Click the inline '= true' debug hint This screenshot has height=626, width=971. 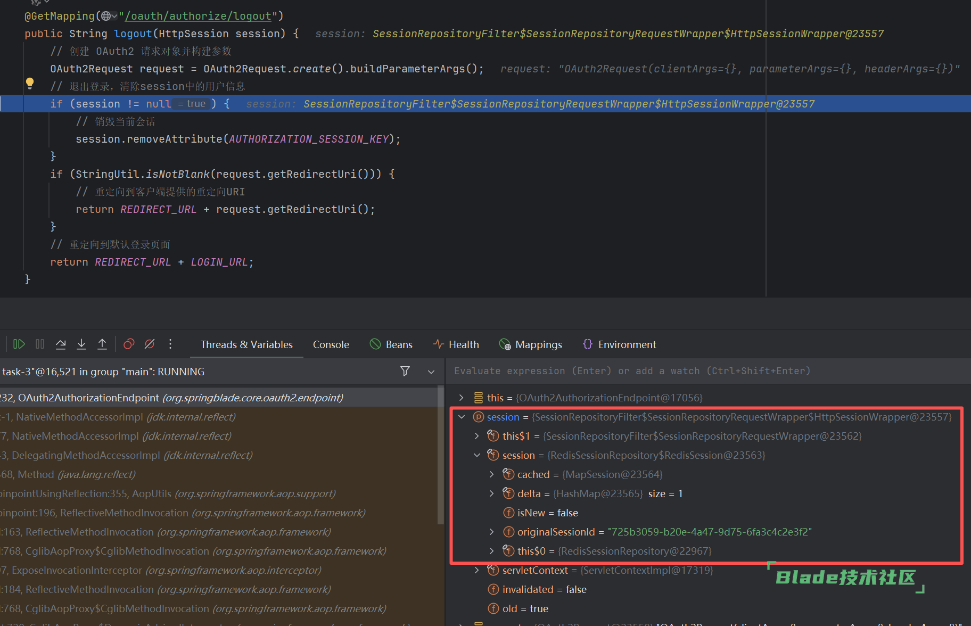click(x=192, y=104)
